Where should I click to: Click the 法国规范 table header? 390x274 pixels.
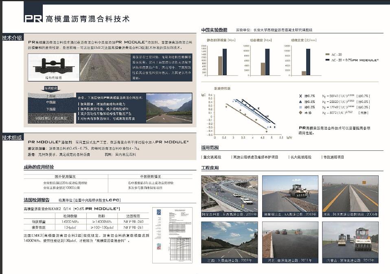pyautogui.click(x=133, y=216)
